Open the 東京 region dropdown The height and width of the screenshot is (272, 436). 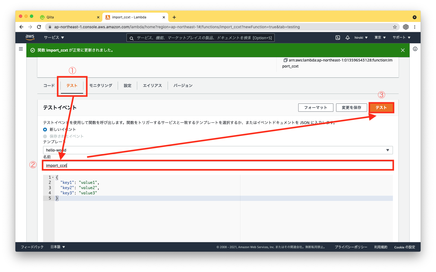coord(380,38)
